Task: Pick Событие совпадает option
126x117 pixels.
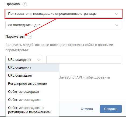Action: (32, 100)
